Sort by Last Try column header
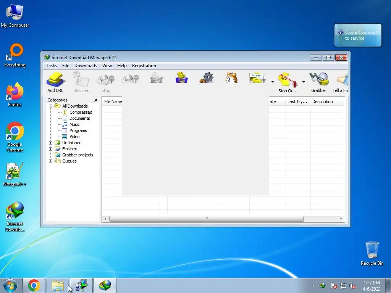The width and height of the screenshot is (391, 293). 298,101
